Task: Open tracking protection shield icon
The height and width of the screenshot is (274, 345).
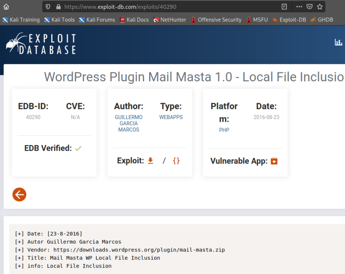Action: click(48, 7)
